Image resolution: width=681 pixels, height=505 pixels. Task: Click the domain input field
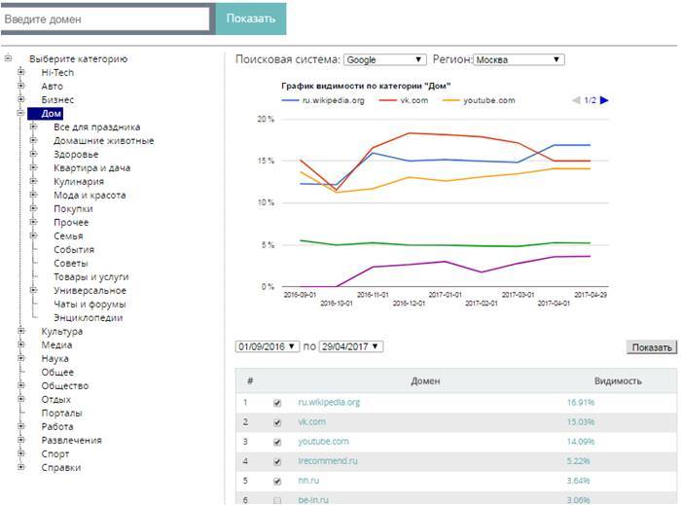pos(105,18)
